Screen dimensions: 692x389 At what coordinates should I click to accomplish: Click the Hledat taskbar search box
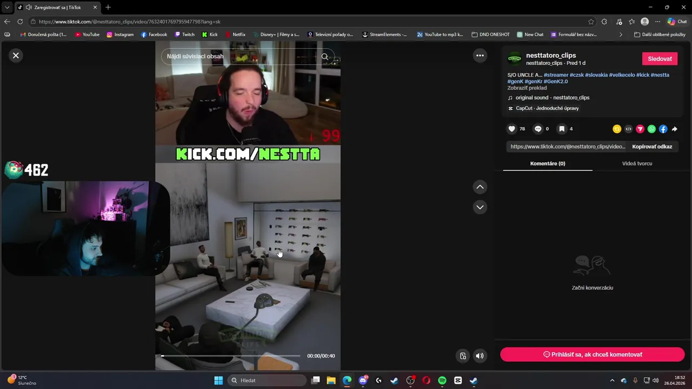[267, 380]
